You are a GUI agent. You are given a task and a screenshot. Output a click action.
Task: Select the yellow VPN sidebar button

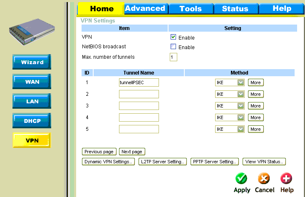point(32,140)
